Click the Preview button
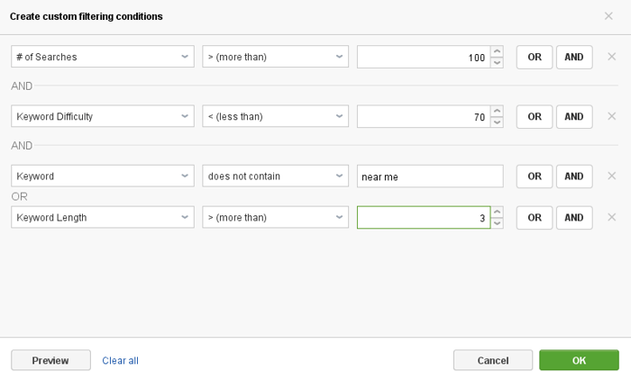This screenshot has width=631, height=380. (x=50, y=360)
